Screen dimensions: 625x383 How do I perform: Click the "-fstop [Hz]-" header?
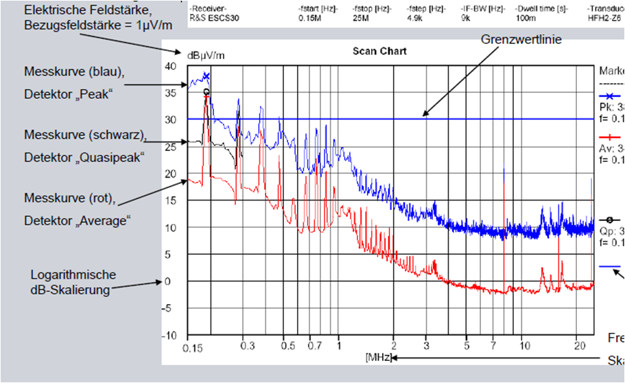click(x=373, y=9)
